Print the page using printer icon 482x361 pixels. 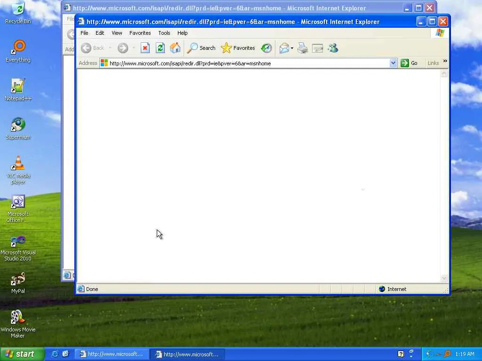(303, 48)
